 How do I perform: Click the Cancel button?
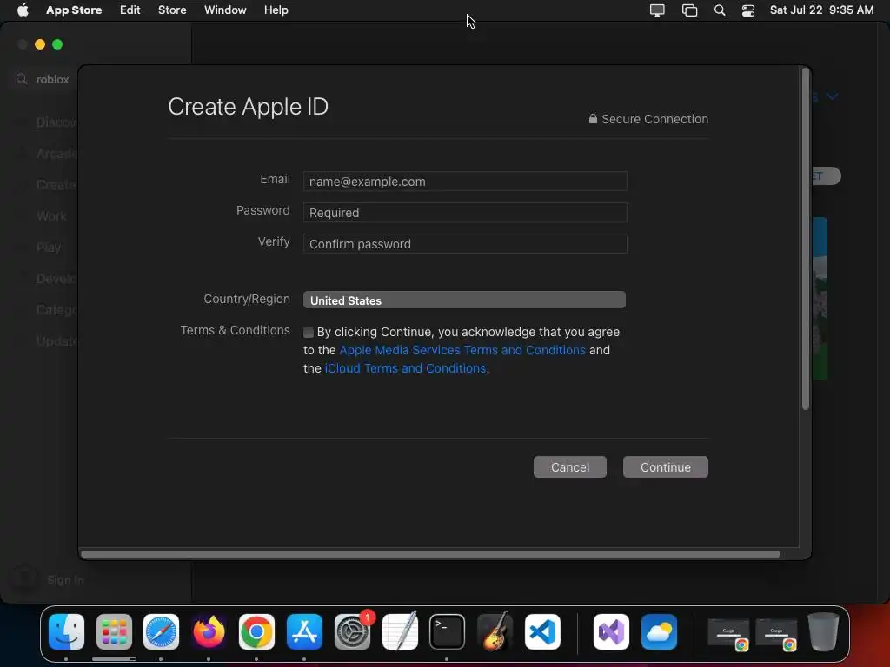[x=570, y=467]
